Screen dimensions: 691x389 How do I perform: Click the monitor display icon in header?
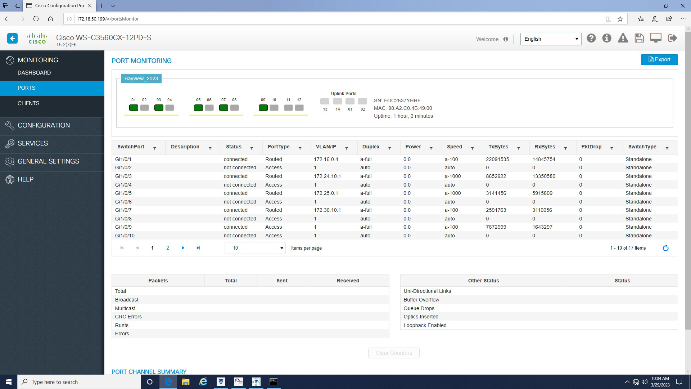(x=656, y=38)
